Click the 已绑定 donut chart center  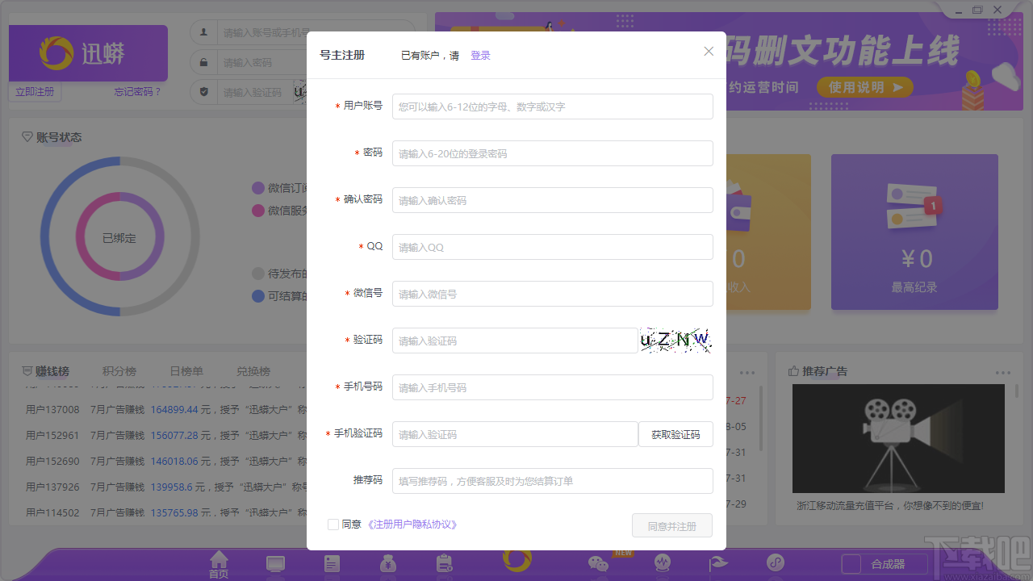[x=119, y=238]
